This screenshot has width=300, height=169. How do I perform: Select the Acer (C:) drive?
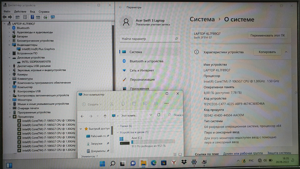point(147,142)
